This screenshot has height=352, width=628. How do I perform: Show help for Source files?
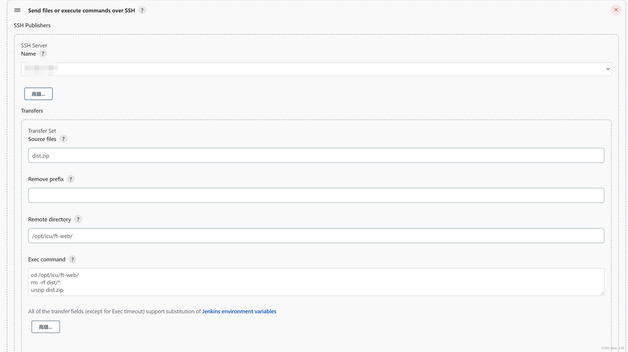[x=63, y=139]
